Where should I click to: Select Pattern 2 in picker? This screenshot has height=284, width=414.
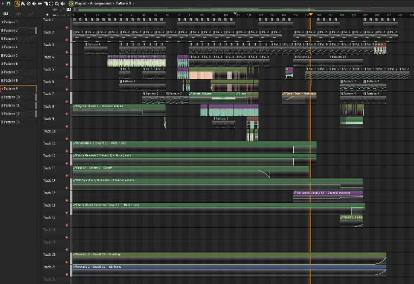[x=18, y=31]
